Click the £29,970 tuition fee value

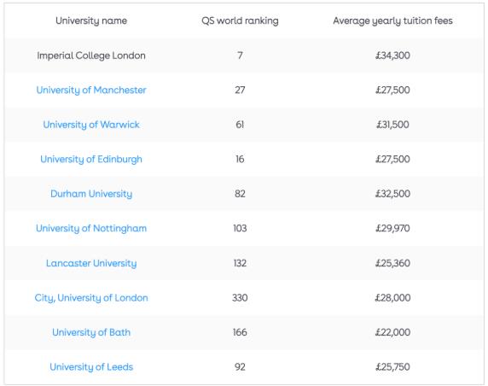[392, 228]
